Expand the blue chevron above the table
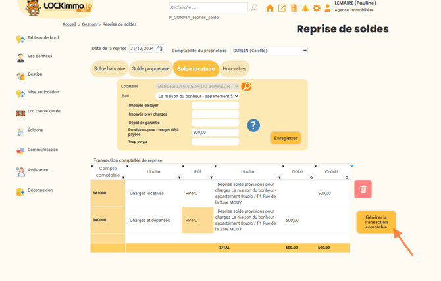Viewport: 441px width, 281px height. (x=352, y=166)
